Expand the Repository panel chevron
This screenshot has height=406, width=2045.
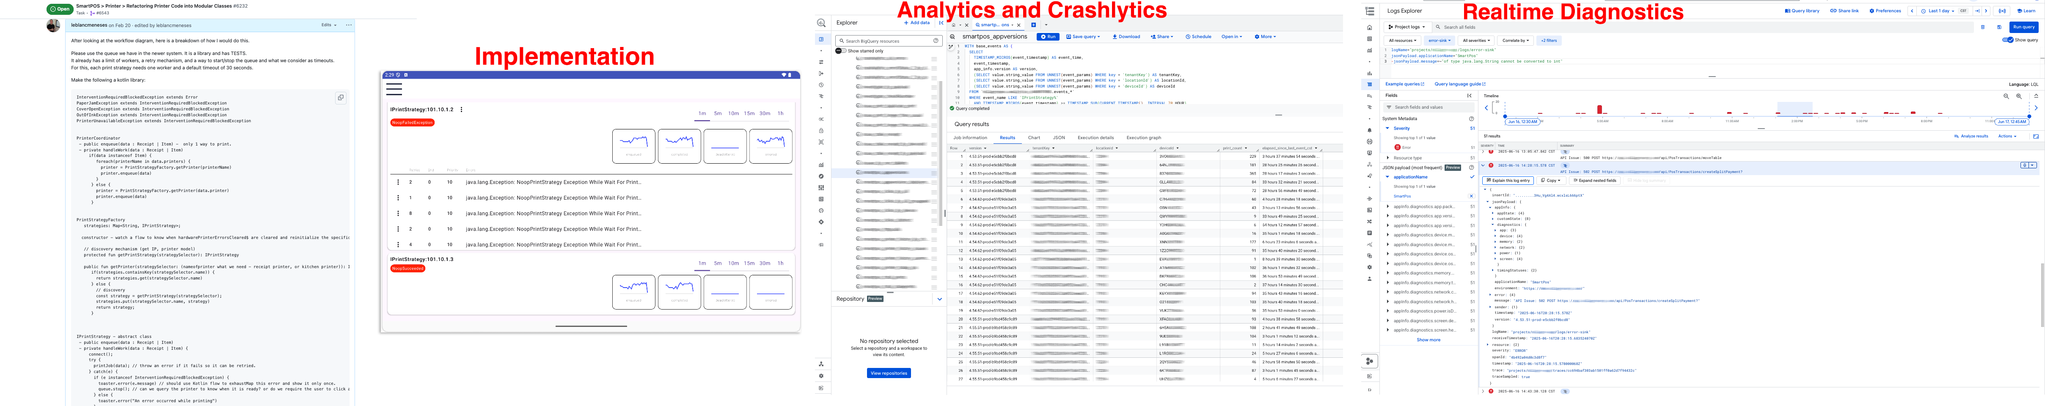939,299
